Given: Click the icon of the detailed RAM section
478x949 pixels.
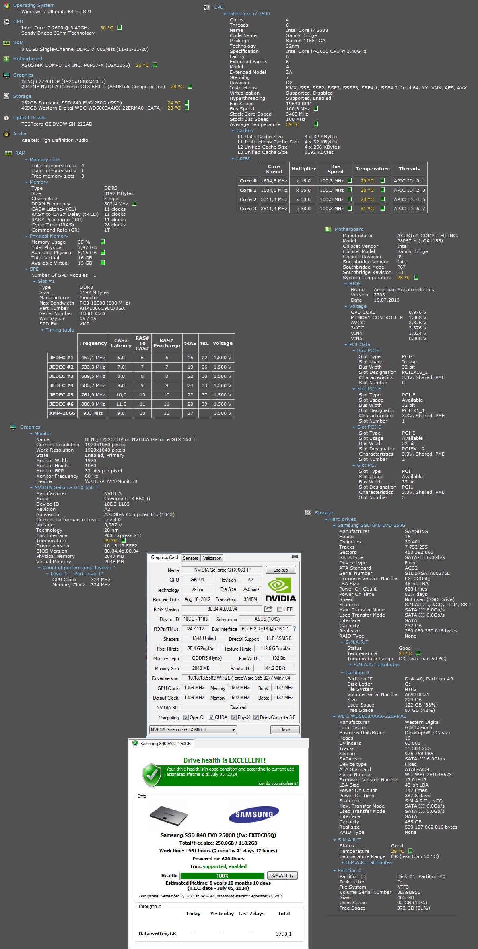Looking at the screenshot, I should [x=8, y=153].
